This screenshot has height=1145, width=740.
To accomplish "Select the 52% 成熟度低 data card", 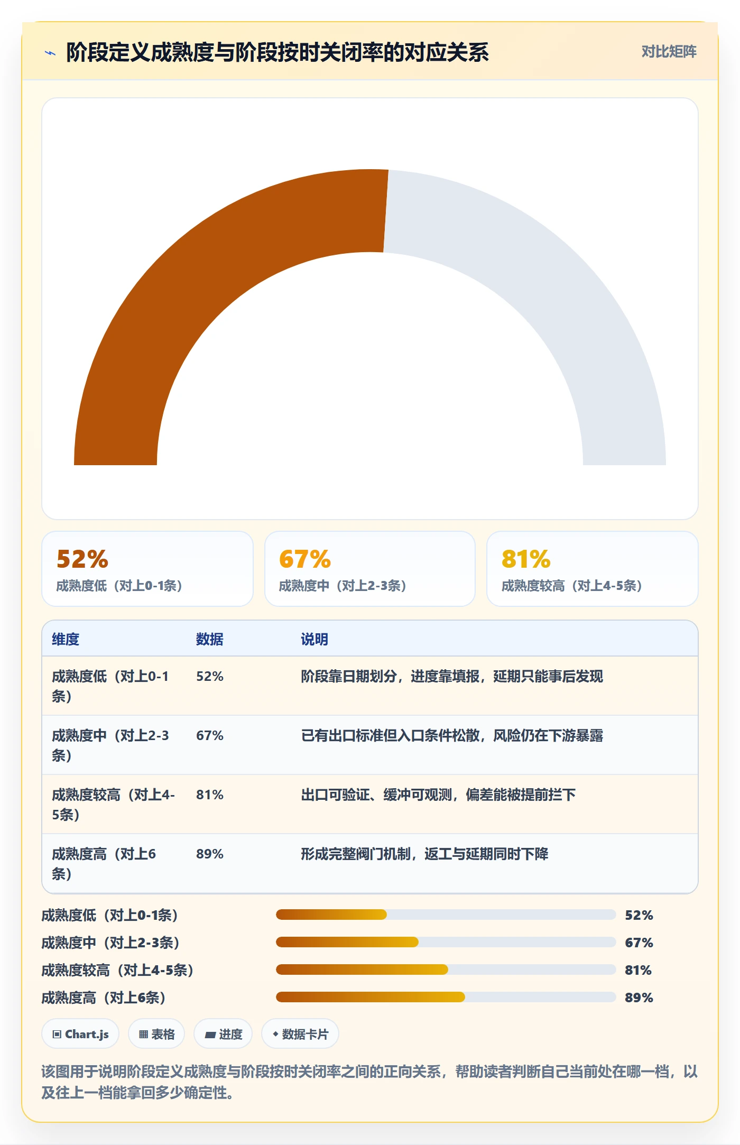I will [x=147, y=569].
